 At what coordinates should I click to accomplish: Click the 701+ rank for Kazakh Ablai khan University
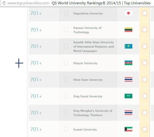point(36,46)
